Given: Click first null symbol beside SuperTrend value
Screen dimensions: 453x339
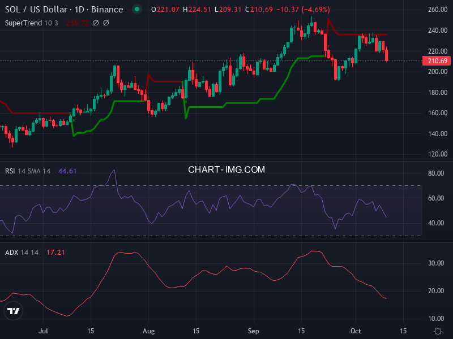Looking at the screenshot, I should pos(96,23).
